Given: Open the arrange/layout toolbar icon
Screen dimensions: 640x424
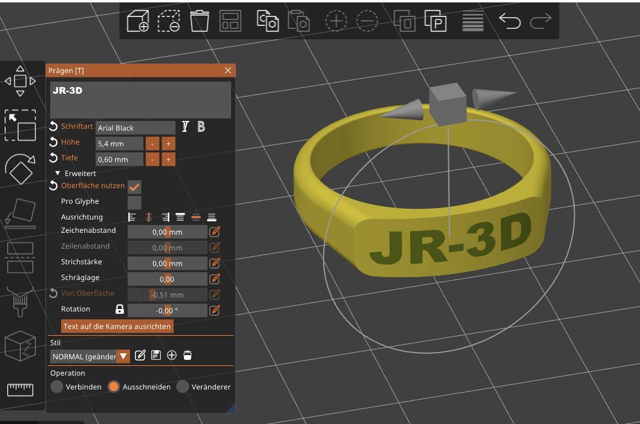Looking at the screenshot, I should (230, 21).
